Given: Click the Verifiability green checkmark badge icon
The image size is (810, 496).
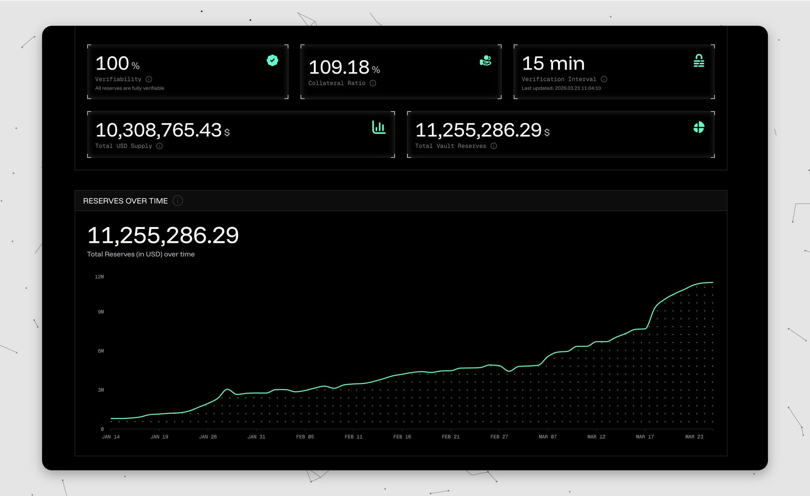Looking at the screenshot, I should click(272, 61).
